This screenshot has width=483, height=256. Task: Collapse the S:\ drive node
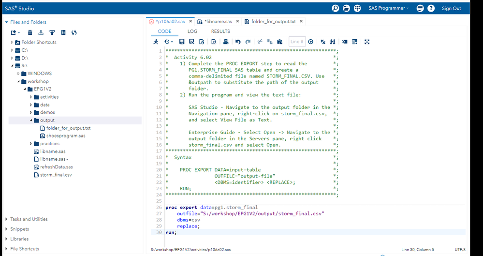[12, 66]
